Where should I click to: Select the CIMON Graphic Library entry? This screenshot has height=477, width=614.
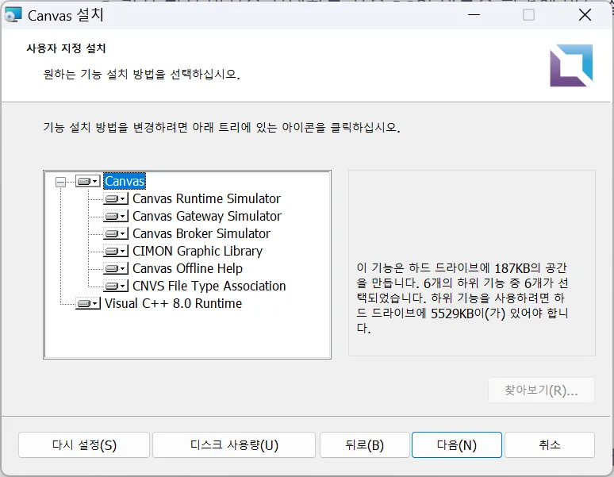tap(197, 252)
